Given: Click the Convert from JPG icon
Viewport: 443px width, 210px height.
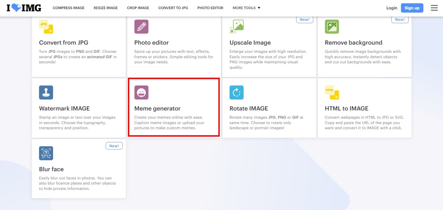Looking at the screenshot, I should point(46,27).
